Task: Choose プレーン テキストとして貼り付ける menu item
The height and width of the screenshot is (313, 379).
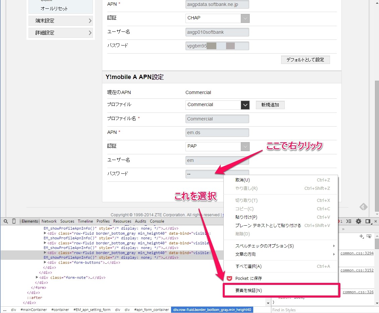Action: tap(281, 225)
